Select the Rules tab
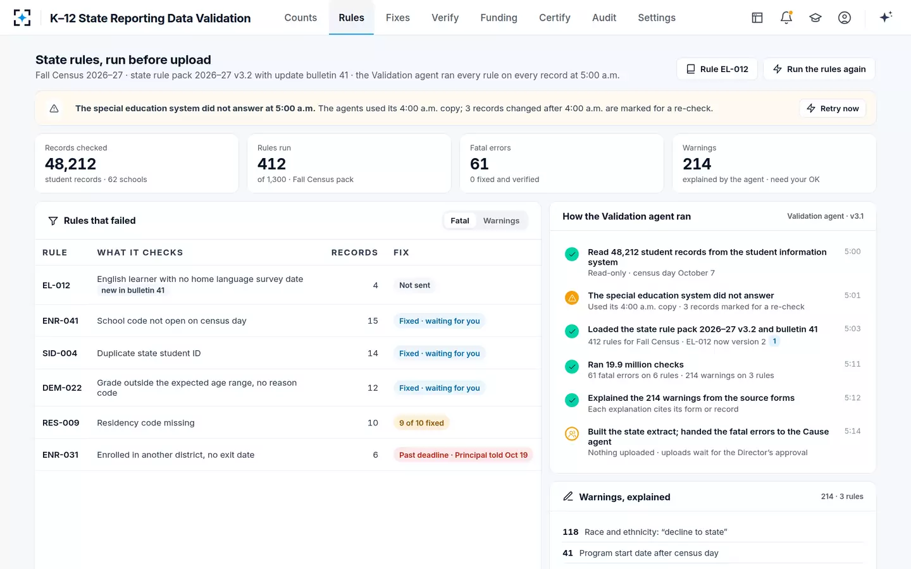Image resolution: width=911 pixels, height=569 pixels. [x=351, y=18]
